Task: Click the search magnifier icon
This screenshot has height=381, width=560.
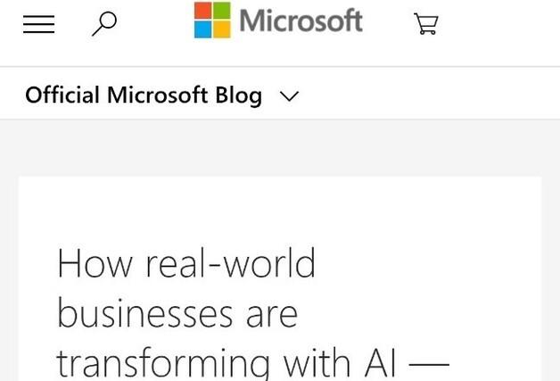Action: tap(104, 24)
